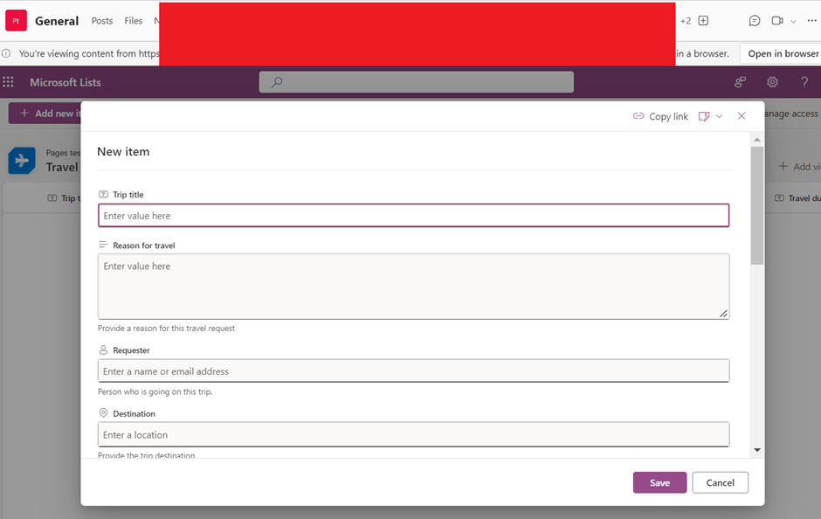Click the form scroll down arrow
Image resolution: width=821 pixels, height=519 pixels.
(757, 450)
